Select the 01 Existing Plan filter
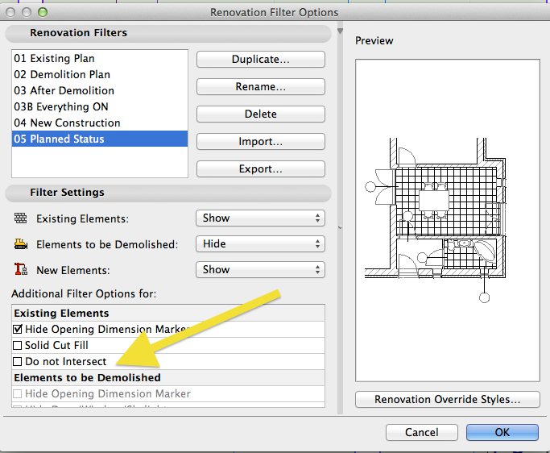550x453 pixels. click(x=100, y=58)
